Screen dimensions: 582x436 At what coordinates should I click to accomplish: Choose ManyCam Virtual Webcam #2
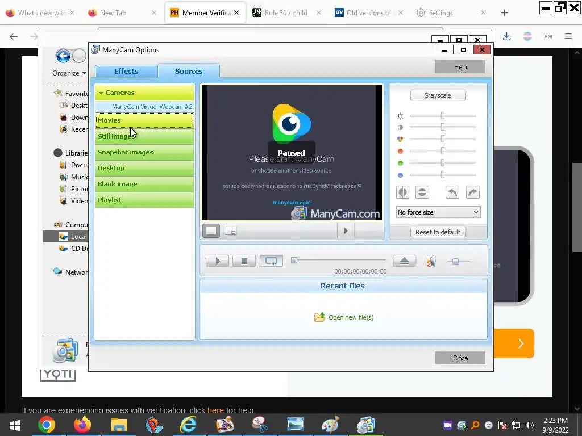click(152, 107)
